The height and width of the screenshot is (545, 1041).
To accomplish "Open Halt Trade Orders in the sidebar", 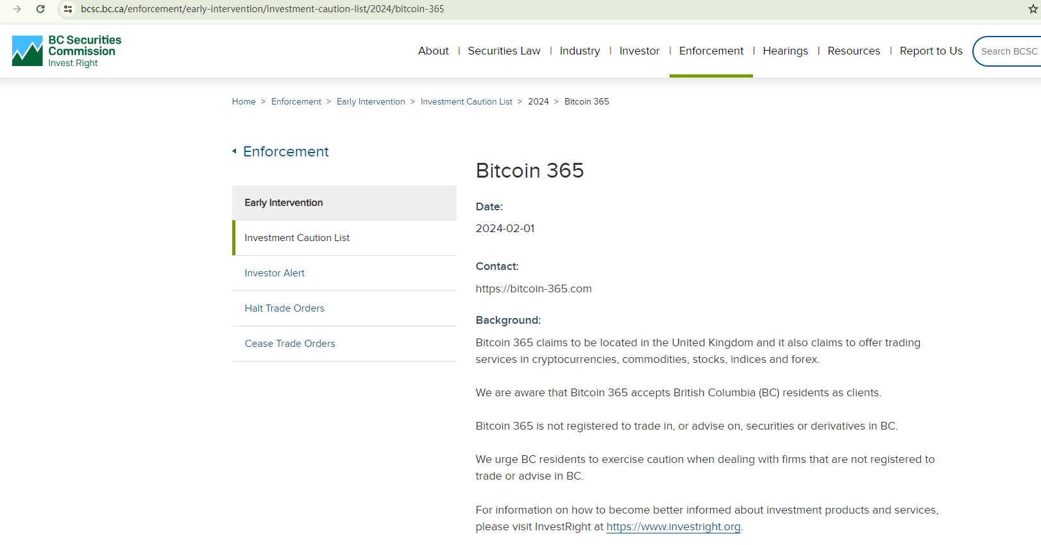I will 344,308.
